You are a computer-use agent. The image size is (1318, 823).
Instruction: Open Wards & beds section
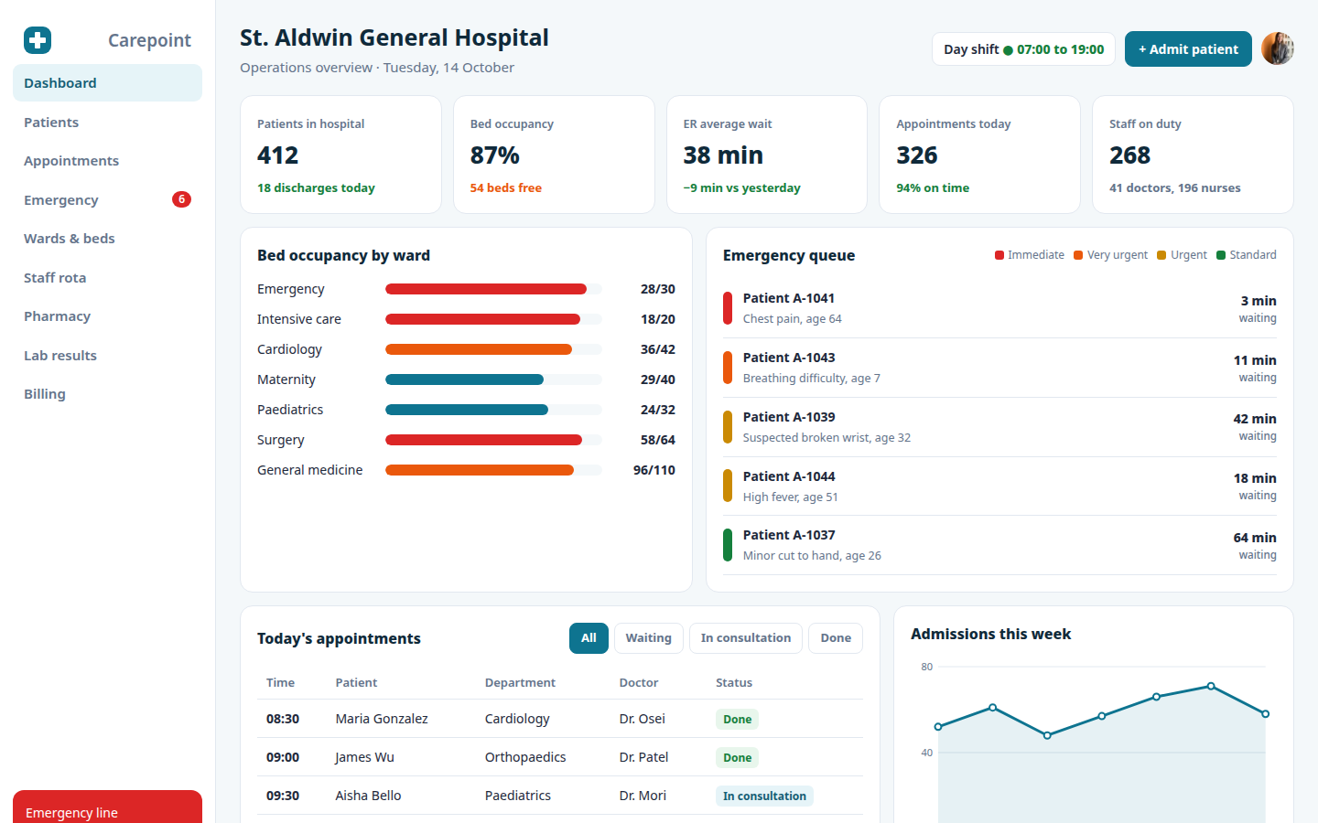[x=107, y=239]
